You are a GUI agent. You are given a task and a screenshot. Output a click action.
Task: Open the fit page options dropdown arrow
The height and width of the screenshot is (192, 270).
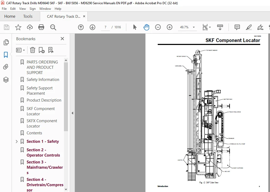(210, 27)
